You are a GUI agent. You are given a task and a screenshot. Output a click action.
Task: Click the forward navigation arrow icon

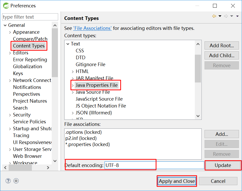pos(226,16)
